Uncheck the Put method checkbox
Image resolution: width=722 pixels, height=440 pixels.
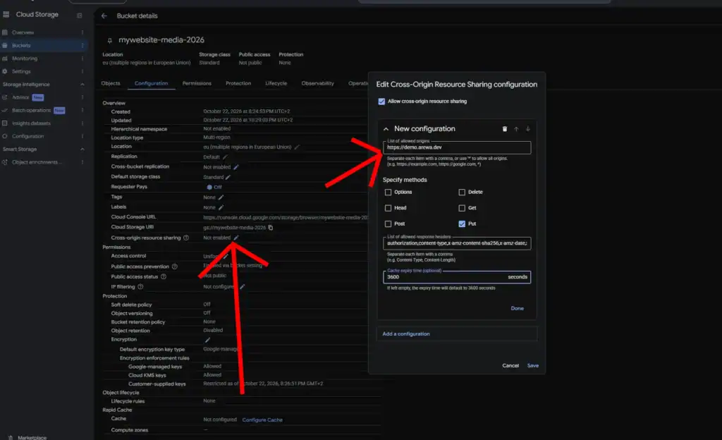(462, 224)
